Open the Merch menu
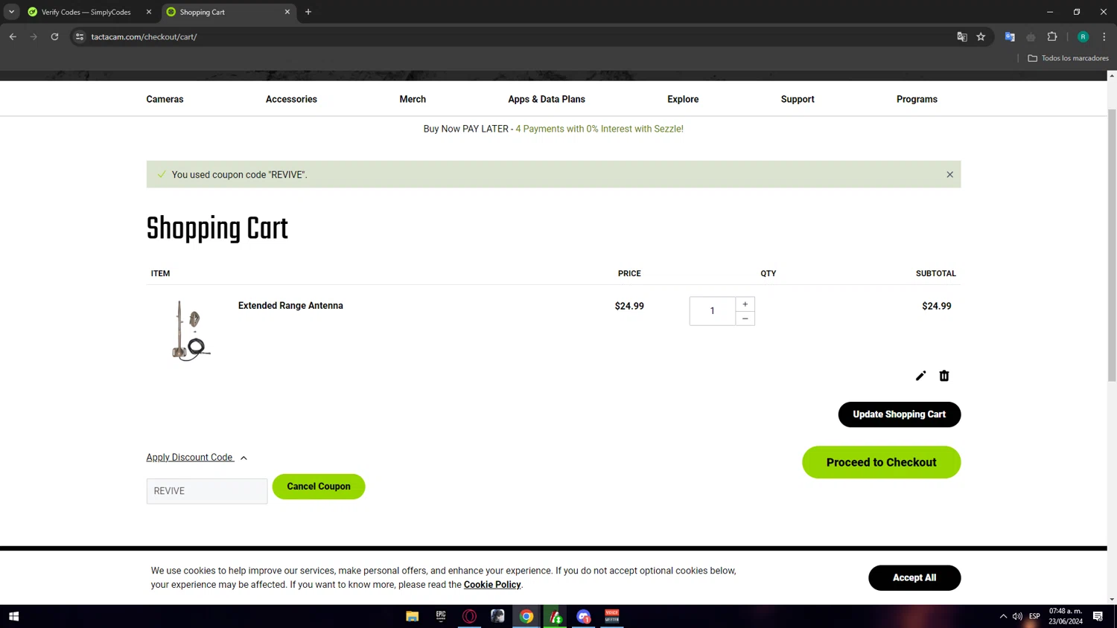Image resolution: width=1117 pixels, height=628 pixels. click(413, 99)
